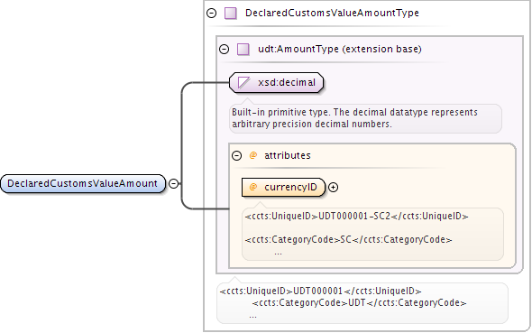
Task: Click the UDT000001 UniqueID annotation text
Action: [x=320, y=291]
